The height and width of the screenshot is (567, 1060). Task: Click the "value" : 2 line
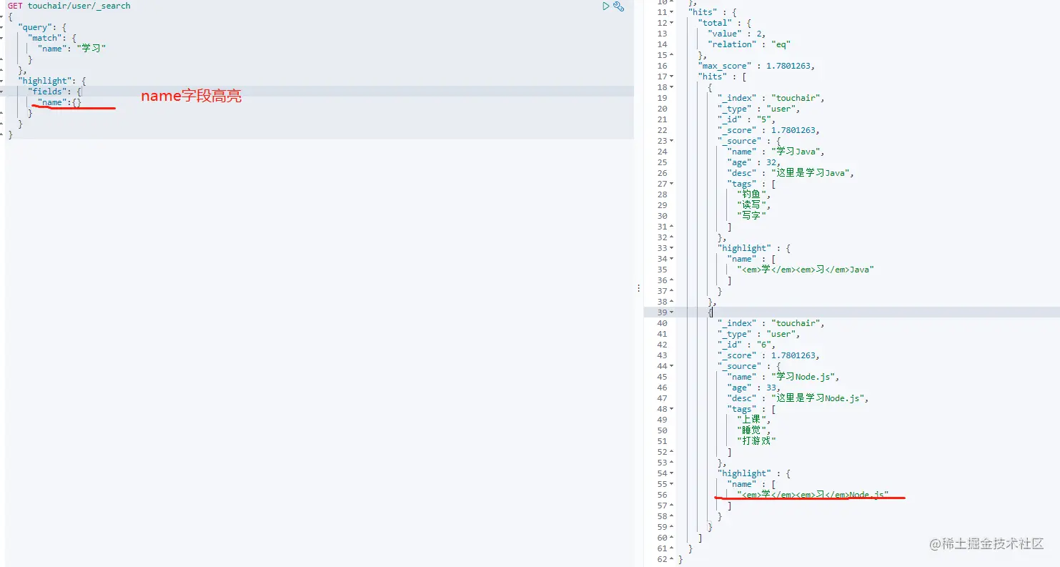737,34
